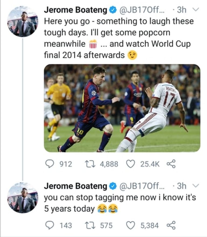
Task: Like the first tweet showing 25.4K
Action: [130, 164]
